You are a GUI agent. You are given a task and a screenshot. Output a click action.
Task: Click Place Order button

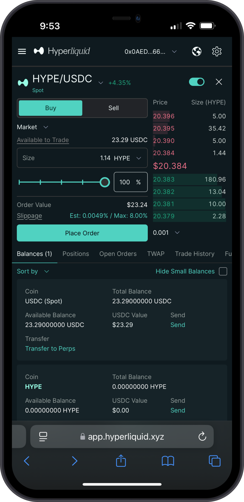coord(82,233)
